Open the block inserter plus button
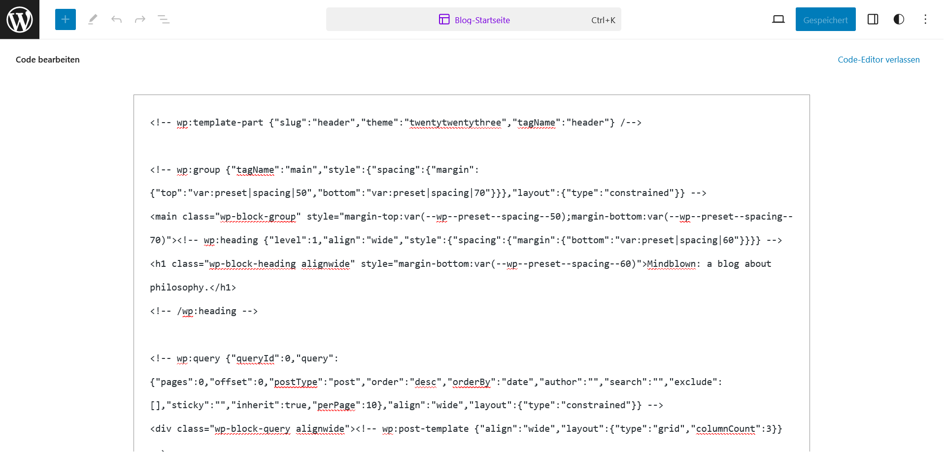The image size is (946, 452). [66, 20]
